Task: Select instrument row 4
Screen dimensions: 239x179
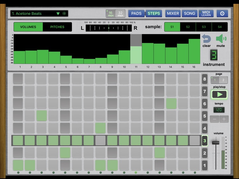Action: [205, 128]
